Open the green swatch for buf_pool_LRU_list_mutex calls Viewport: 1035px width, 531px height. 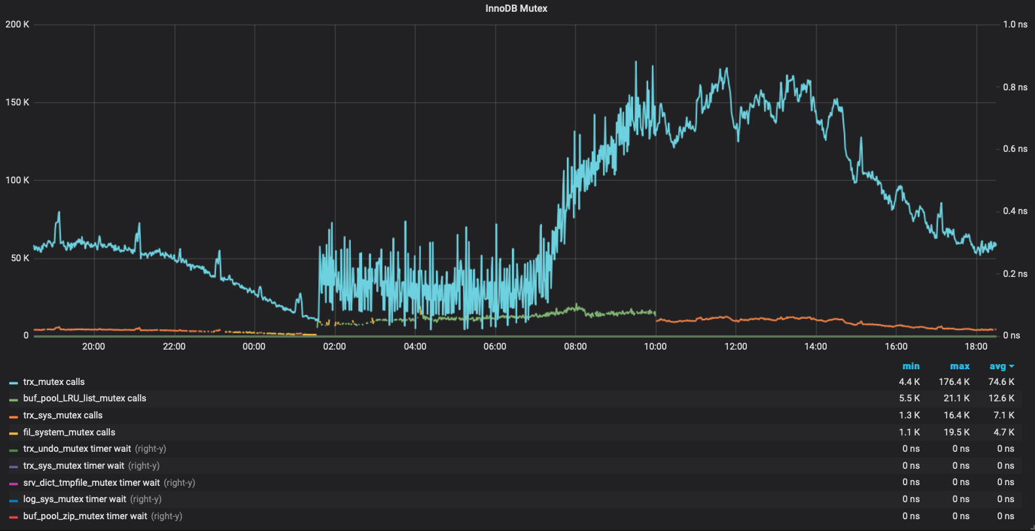click(14, 399)
